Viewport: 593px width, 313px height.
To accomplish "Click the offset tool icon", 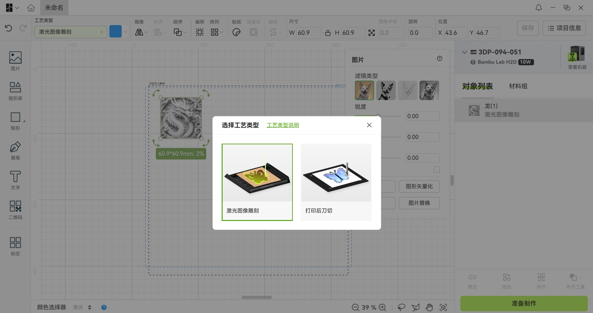I will click(200, 32).
